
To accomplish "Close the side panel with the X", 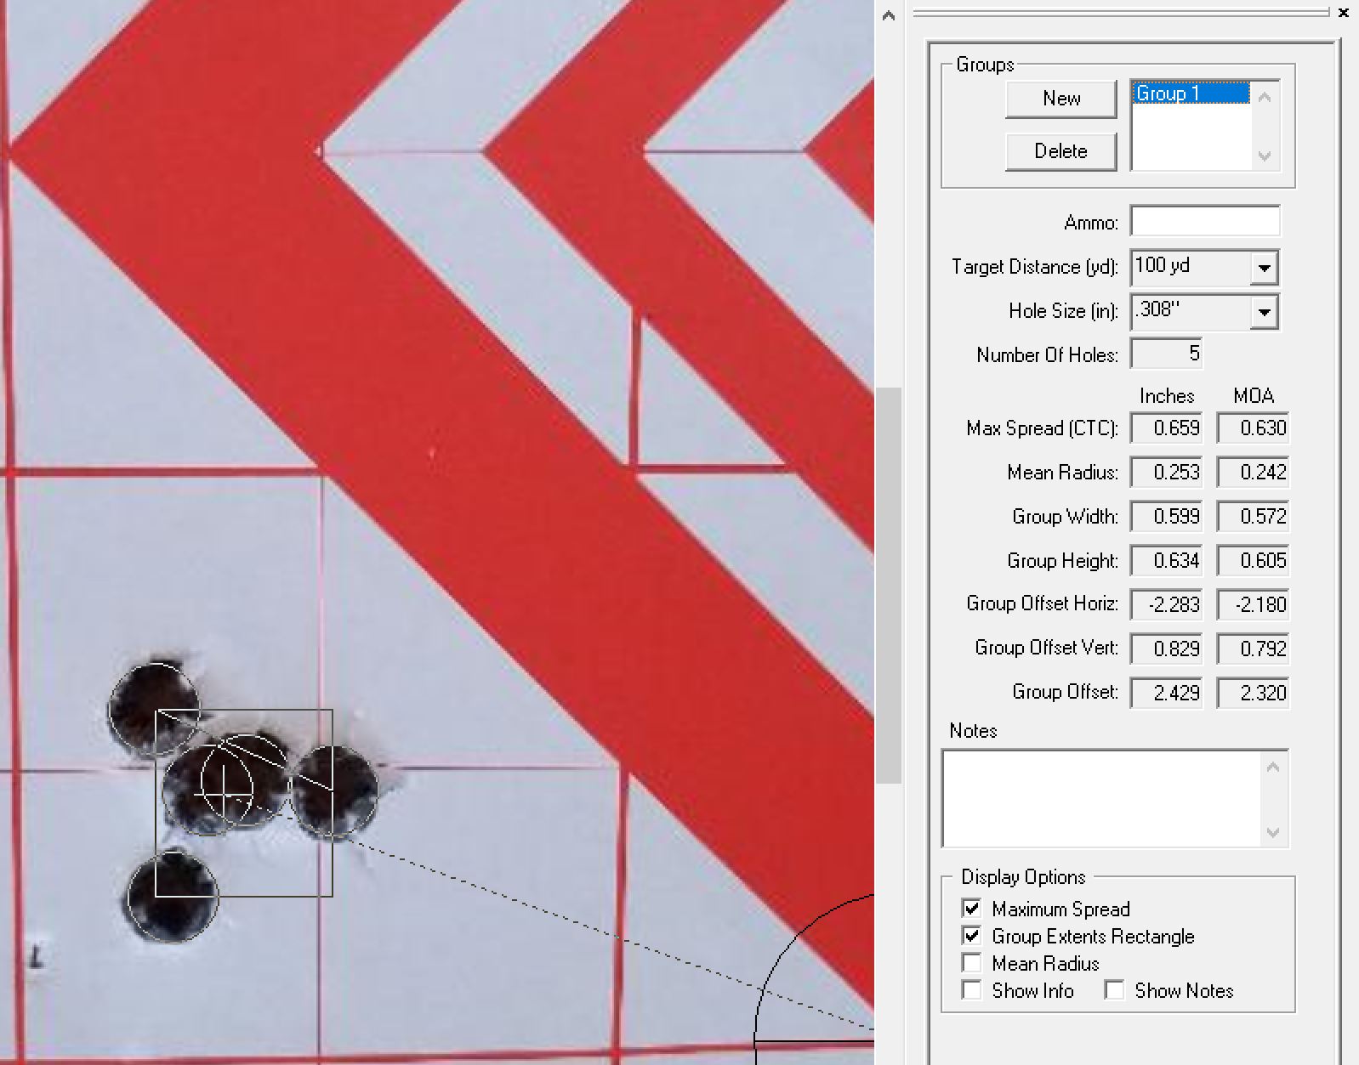I will (1344, 13).
